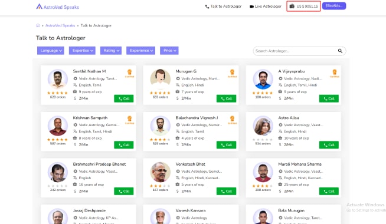This screenshot has height=224, width=386.
Task: Select '25 years of exp' on Murali card
Action: (296, 185)
